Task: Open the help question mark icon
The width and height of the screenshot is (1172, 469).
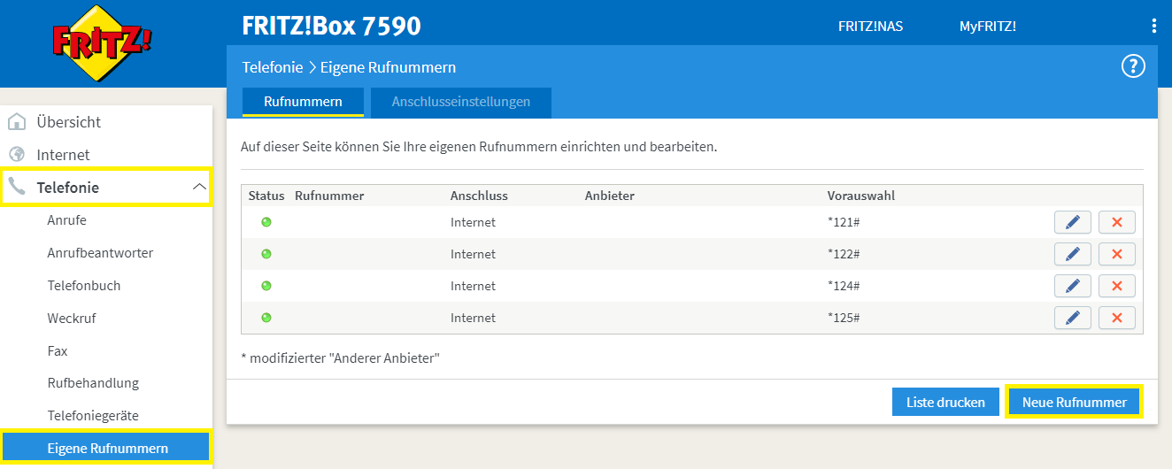Action: tap(1133, 66)
